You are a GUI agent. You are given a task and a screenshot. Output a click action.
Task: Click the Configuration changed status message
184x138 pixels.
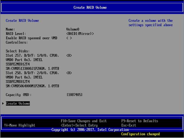(140, 134)
